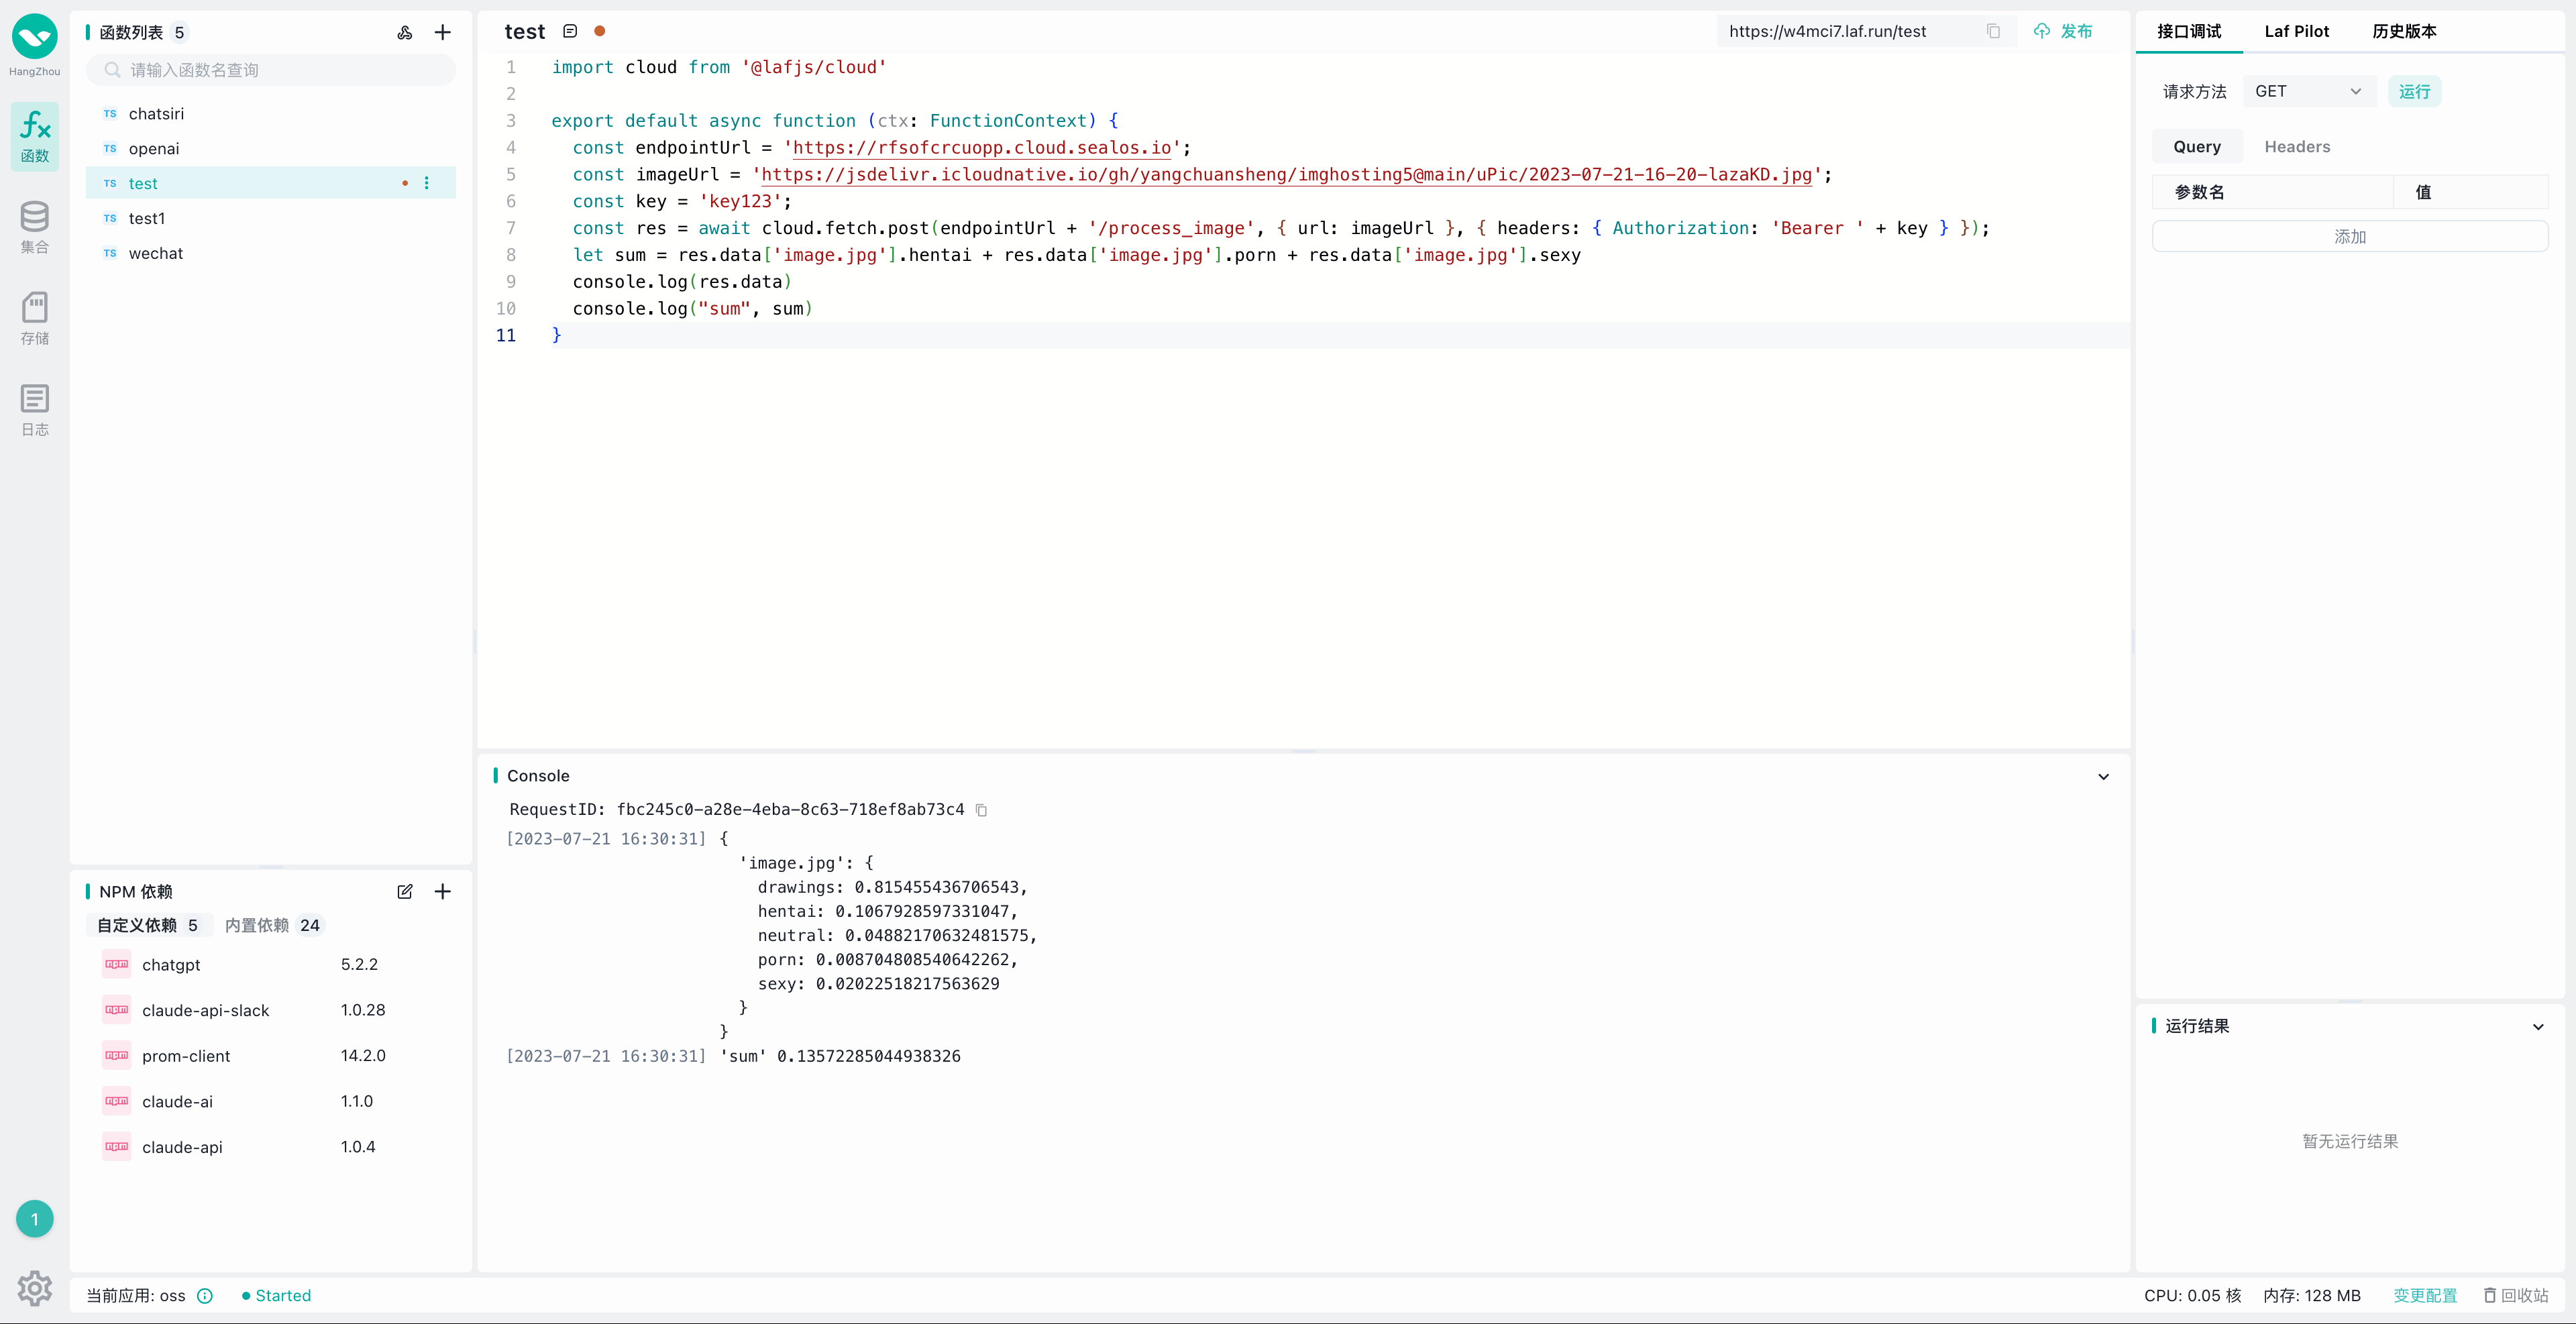Switch to the Headers tab
The width and height of the screenshot is (2576, 1324).
[2296, 147]
